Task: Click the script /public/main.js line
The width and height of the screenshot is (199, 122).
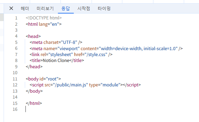Action: 85,85
